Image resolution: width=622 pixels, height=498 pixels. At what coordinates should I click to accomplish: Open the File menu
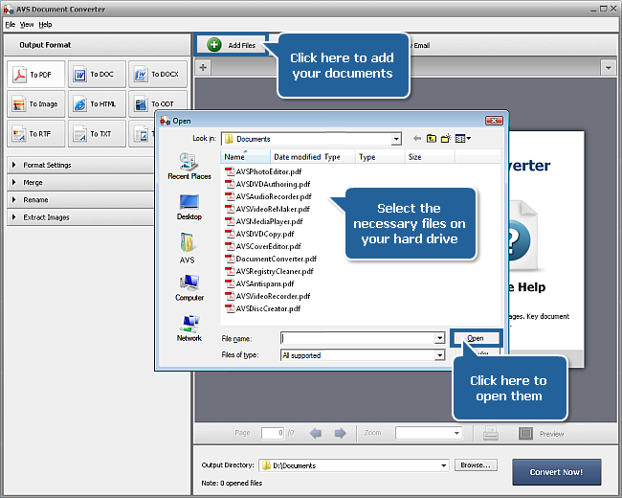[11, 25]
